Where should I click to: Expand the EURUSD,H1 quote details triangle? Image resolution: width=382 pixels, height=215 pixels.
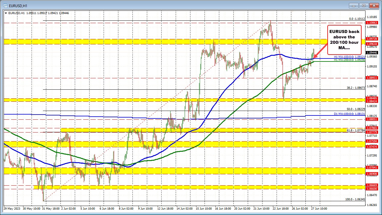pos(6,13)
